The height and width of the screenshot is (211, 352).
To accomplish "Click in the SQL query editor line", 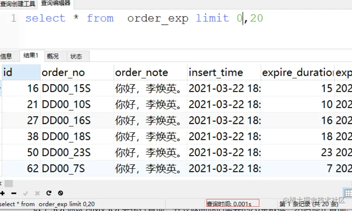I will tap(144, 18).
